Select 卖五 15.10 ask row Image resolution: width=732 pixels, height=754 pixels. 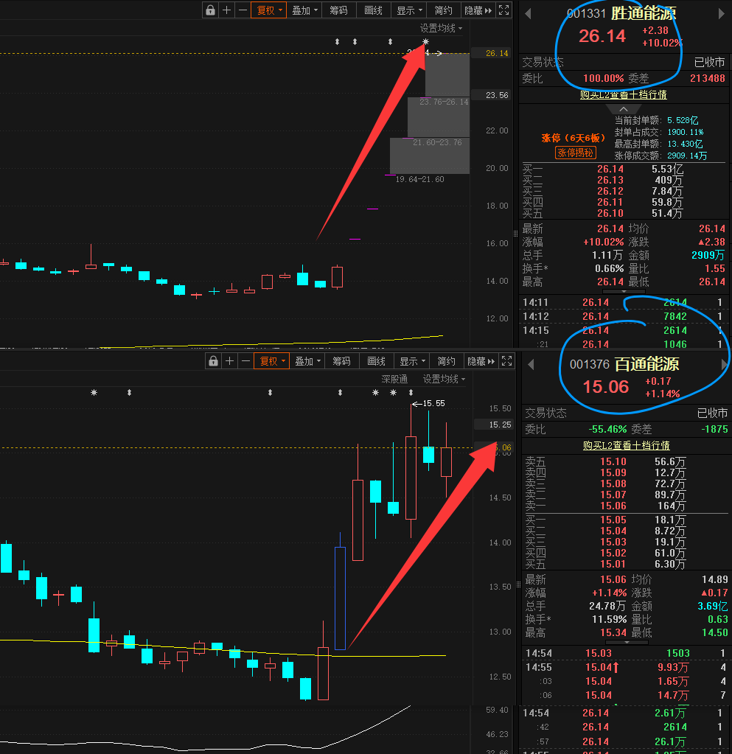[x=626, y=461]
